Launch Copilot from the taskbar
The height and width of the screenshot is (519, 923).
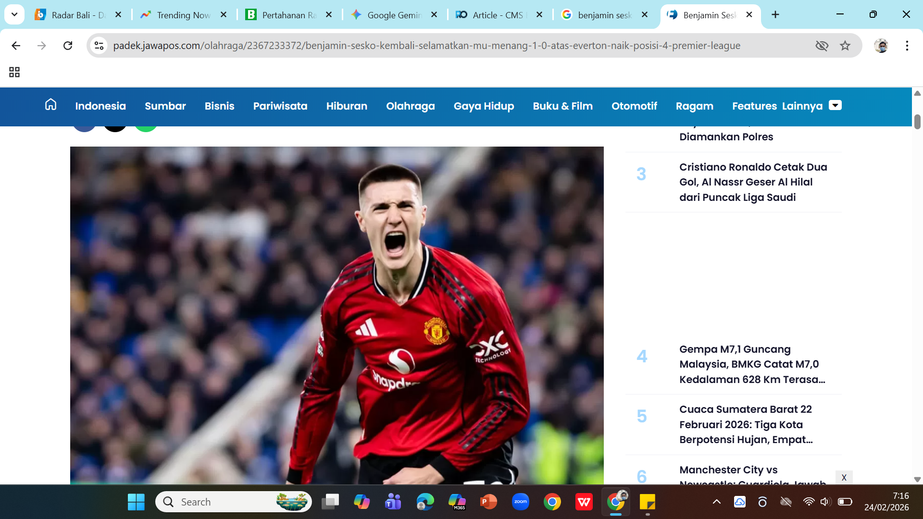click(x=362, y=502)
